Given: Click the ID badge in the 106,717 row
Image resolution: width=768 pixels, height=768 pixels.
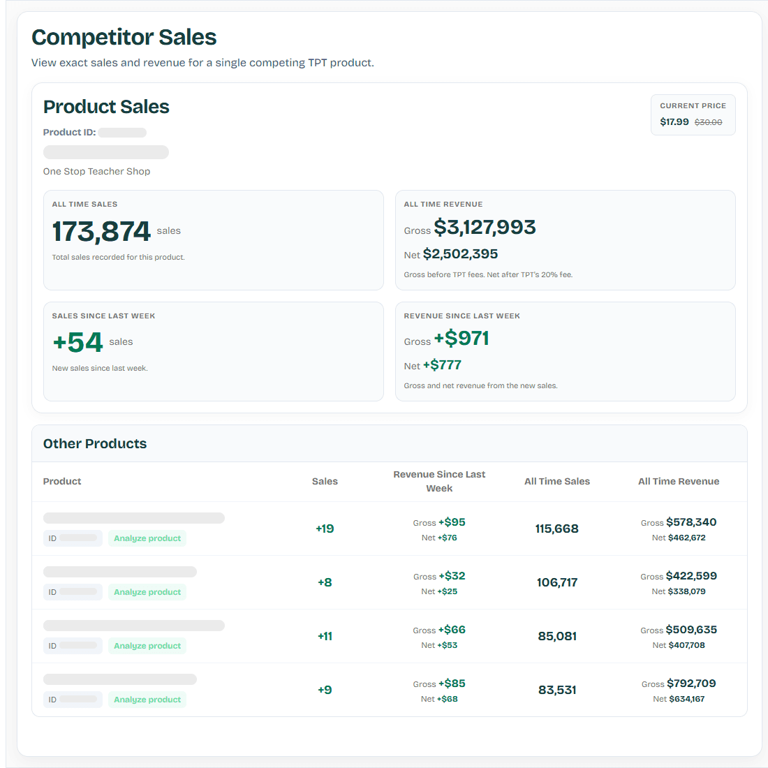Looking at the screenshot, I should (73, 591).
